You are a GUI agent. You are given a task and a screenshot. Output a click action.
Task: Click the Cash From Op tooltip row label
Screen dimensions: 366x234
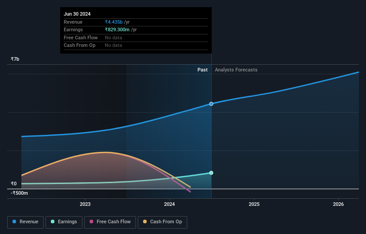coord(80,46)
